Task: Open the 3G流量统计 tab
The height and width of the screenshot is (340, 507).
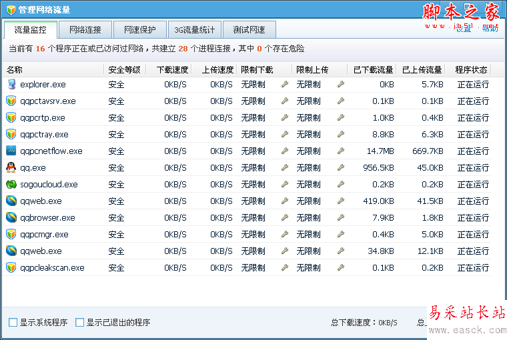Action: [195, 30]
